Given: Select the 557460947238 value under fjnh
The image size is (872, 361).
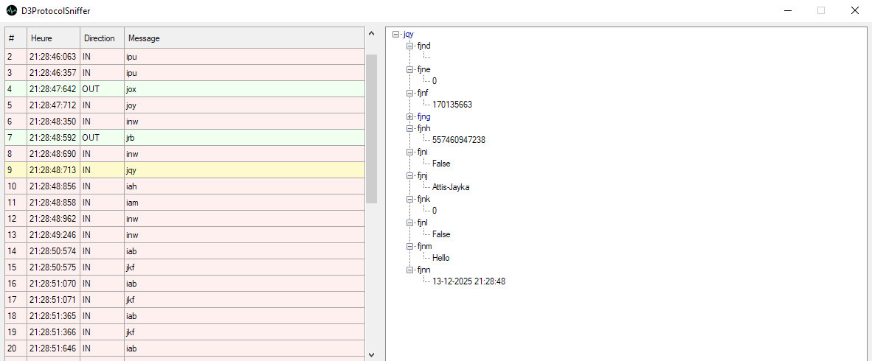Looking at the screenshot, I should (459, 140).
